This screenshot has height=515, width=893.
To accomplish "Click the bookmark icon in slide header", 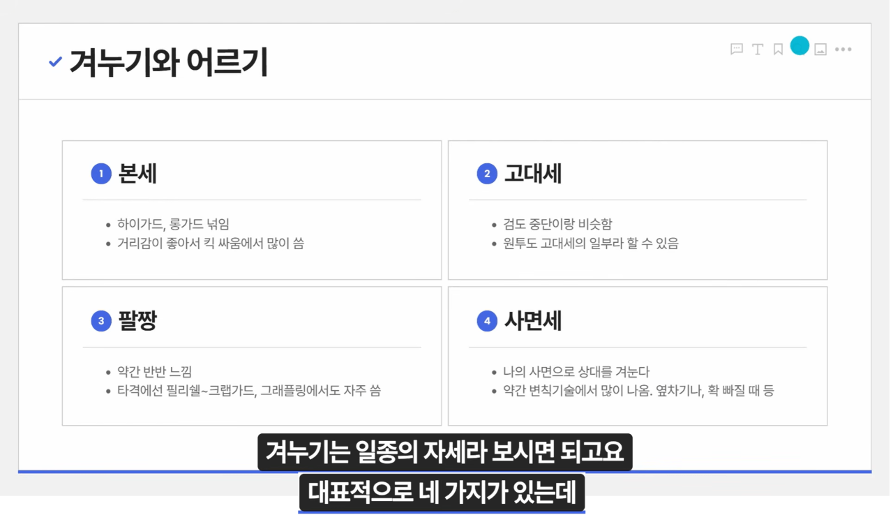I will point(778,49).
